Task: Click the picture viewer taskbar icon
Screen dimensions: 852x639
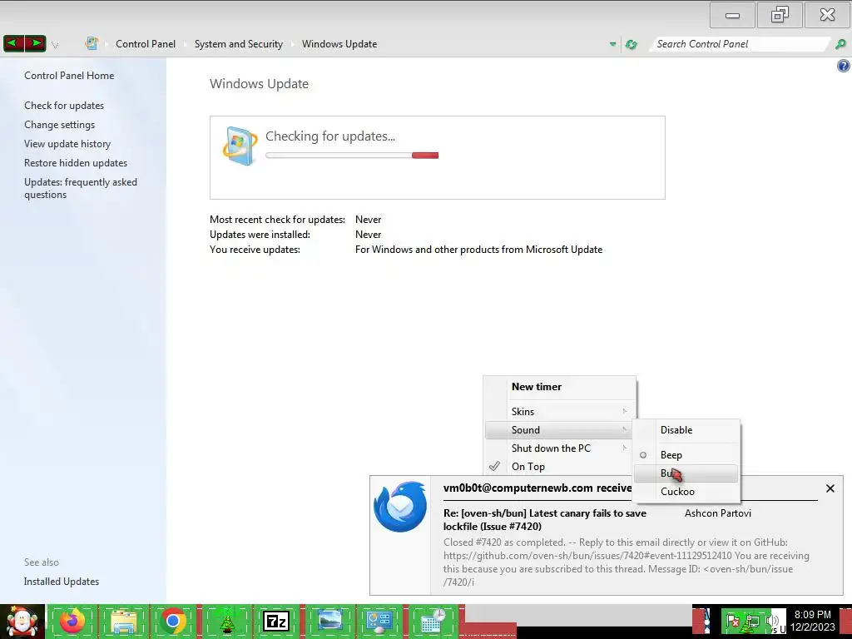Action: pos(329,622)
